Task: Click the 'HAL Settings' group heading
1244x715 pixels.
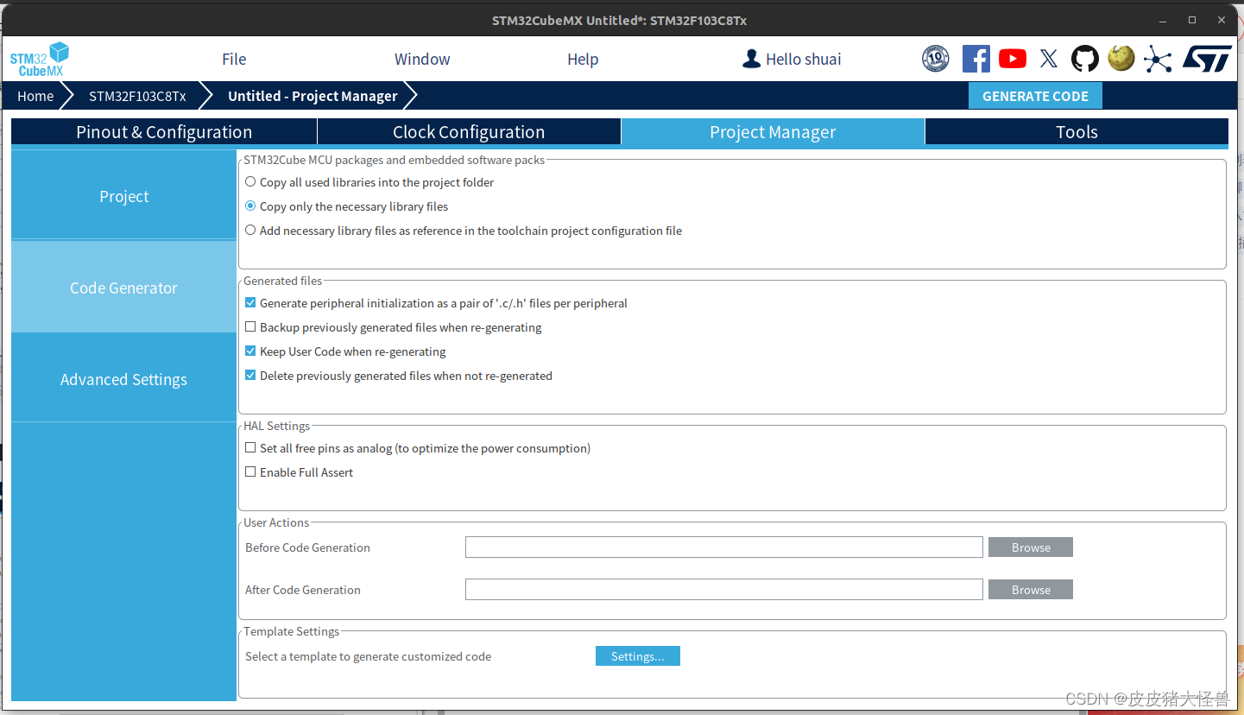Action: point(277,426)
